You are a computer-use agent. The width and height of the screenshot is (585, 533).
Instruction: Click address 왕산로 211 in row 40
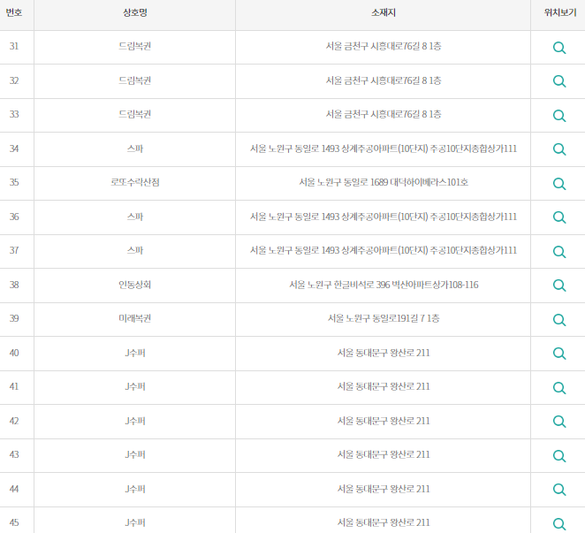[410, 353]
